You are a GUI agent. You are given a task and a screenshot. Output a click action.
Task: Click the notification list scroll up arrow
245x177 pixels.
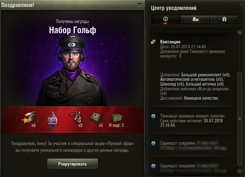click(240, 32)
